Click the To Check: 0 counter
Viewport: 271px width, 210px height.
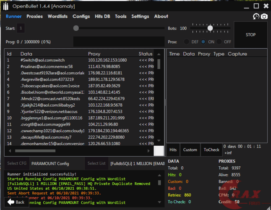[x=180, y=202]
